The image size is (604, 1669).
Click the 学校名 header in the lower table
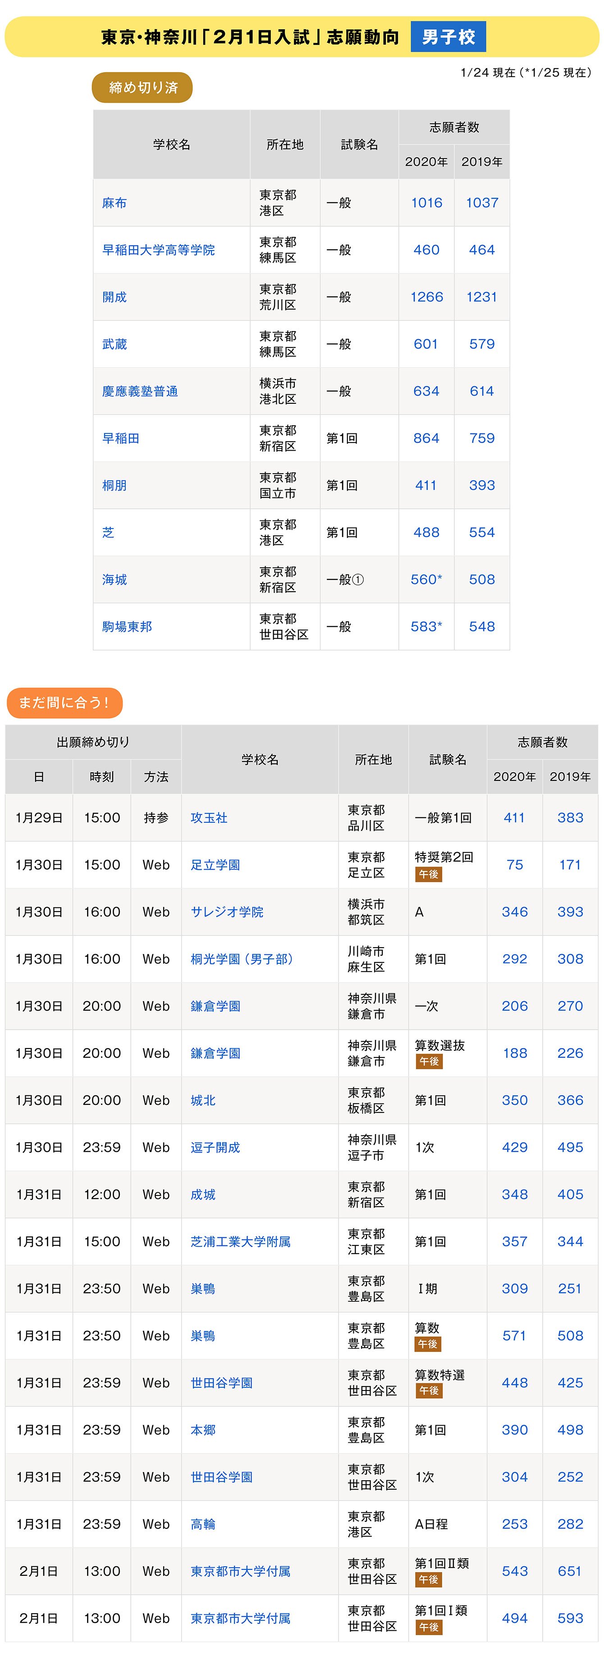[260, 759]
